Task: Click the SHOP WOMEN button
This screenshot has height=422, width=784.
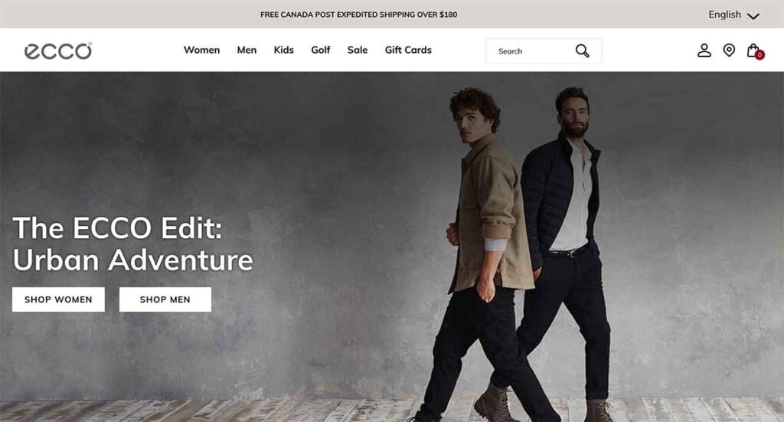Action: pos(58,299)
